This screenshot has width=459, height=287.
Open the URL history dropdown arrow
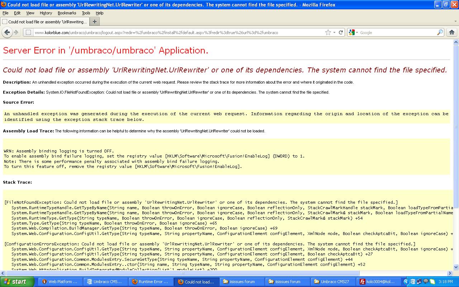coord(334,32)
